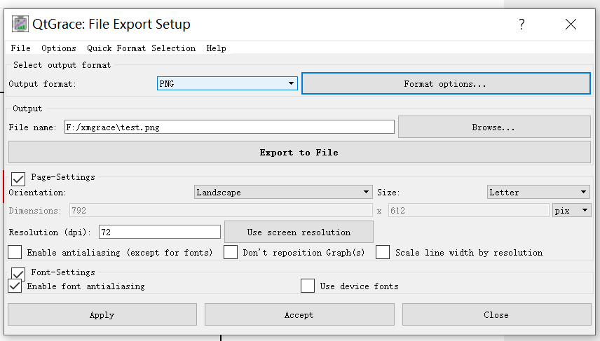Click Use screen resolution button
Viewport: 600px width, 341px height.
pos(299,232)
